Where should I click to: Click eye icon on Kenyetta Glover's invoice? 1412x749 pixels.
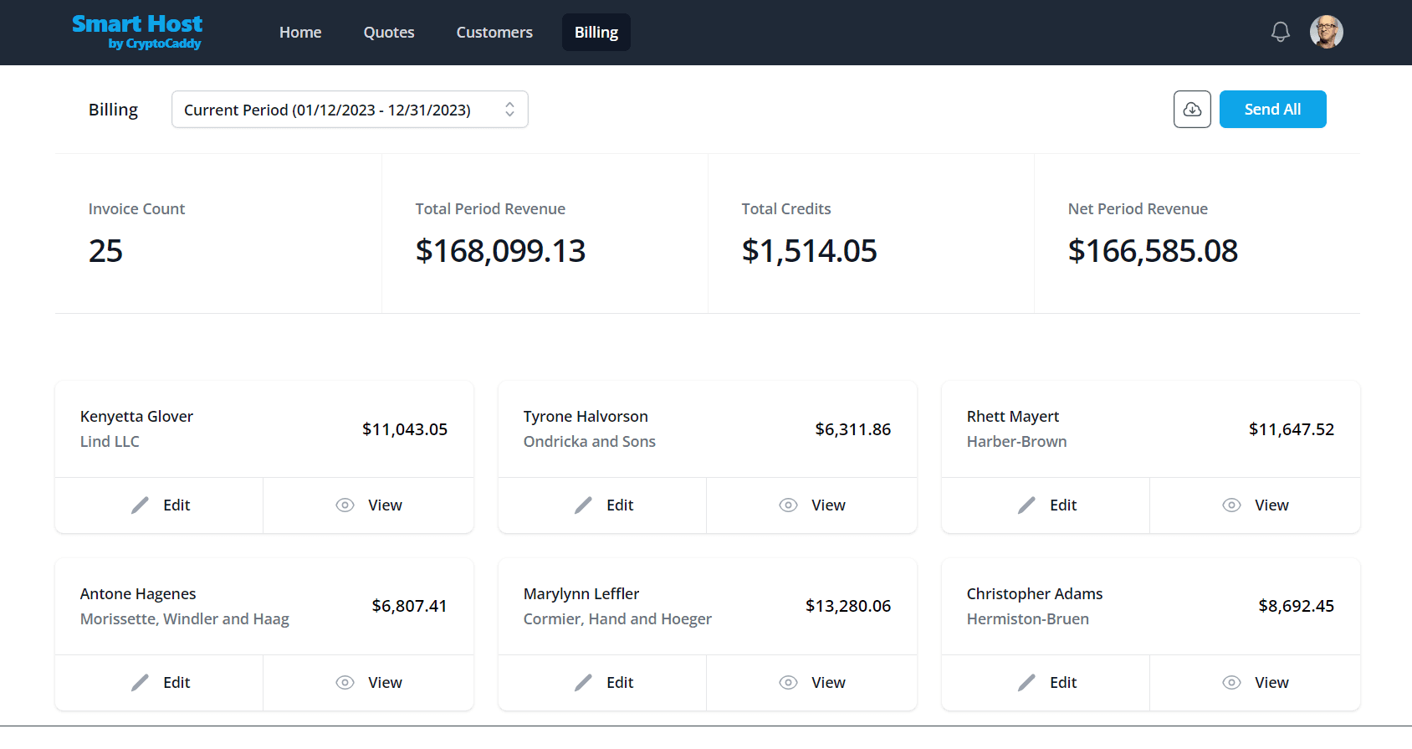[x=345, y=505]
